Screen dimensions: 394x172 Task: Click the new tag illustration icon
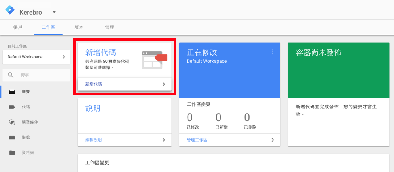tap(154, 60)
